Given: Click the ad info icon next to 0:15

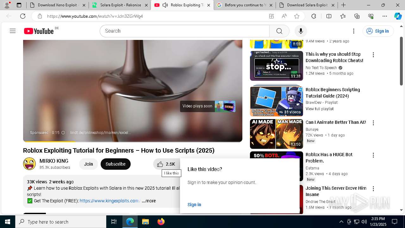Looking at the screenshot, I should (63, 133).
